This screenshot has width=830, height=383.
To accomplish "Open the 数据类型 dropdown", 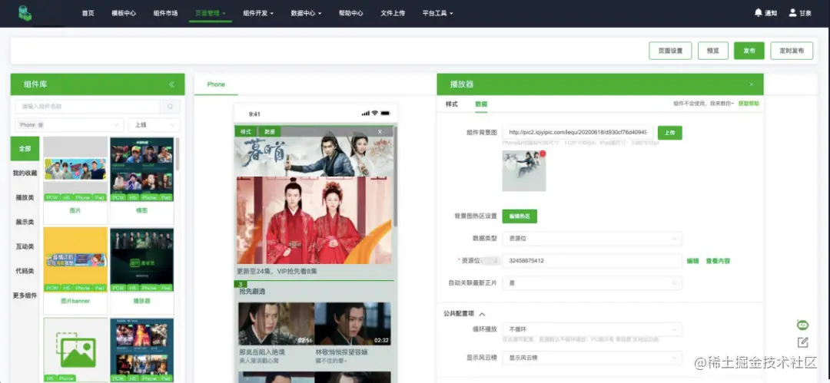I will (592, 239).
